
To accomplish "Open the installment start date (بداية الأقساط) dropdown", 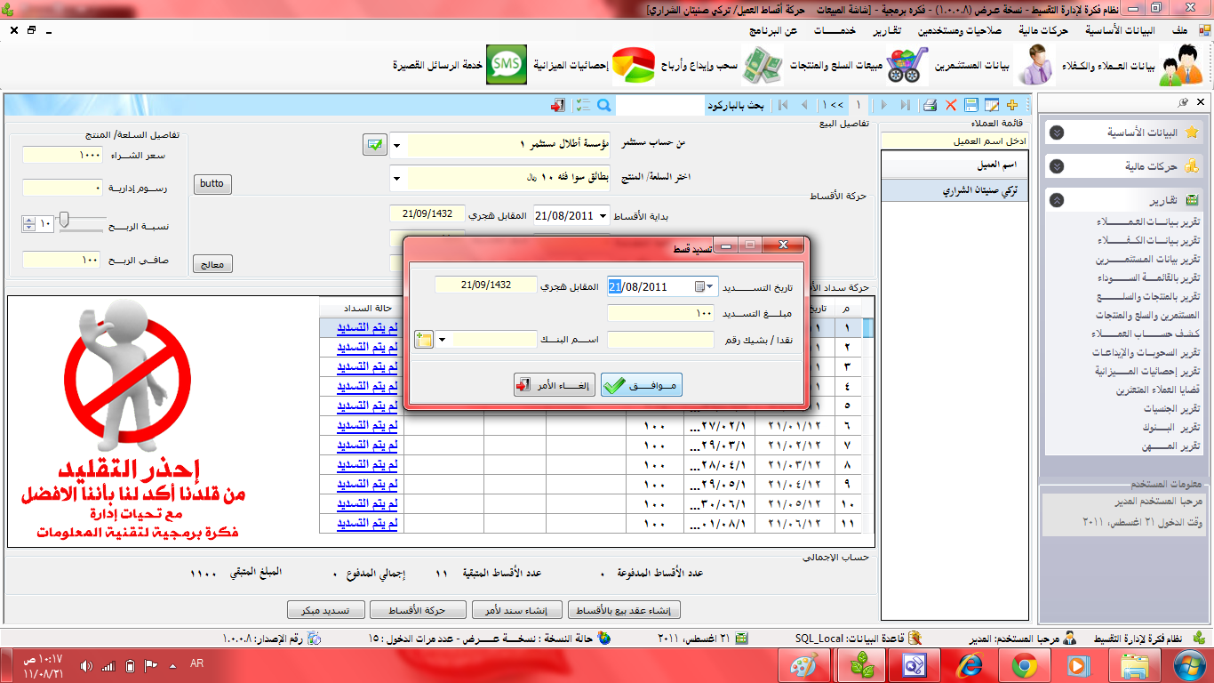I will pos(604,214).
